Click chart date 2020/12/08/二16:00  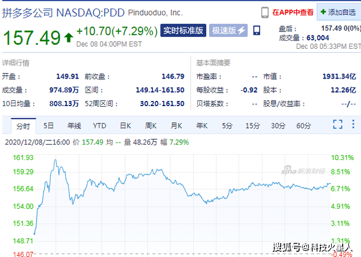point(37,142)
